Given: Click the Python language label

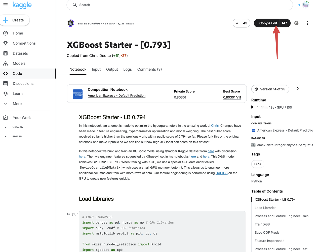Looking at the screenshot, I should [257, 181].
